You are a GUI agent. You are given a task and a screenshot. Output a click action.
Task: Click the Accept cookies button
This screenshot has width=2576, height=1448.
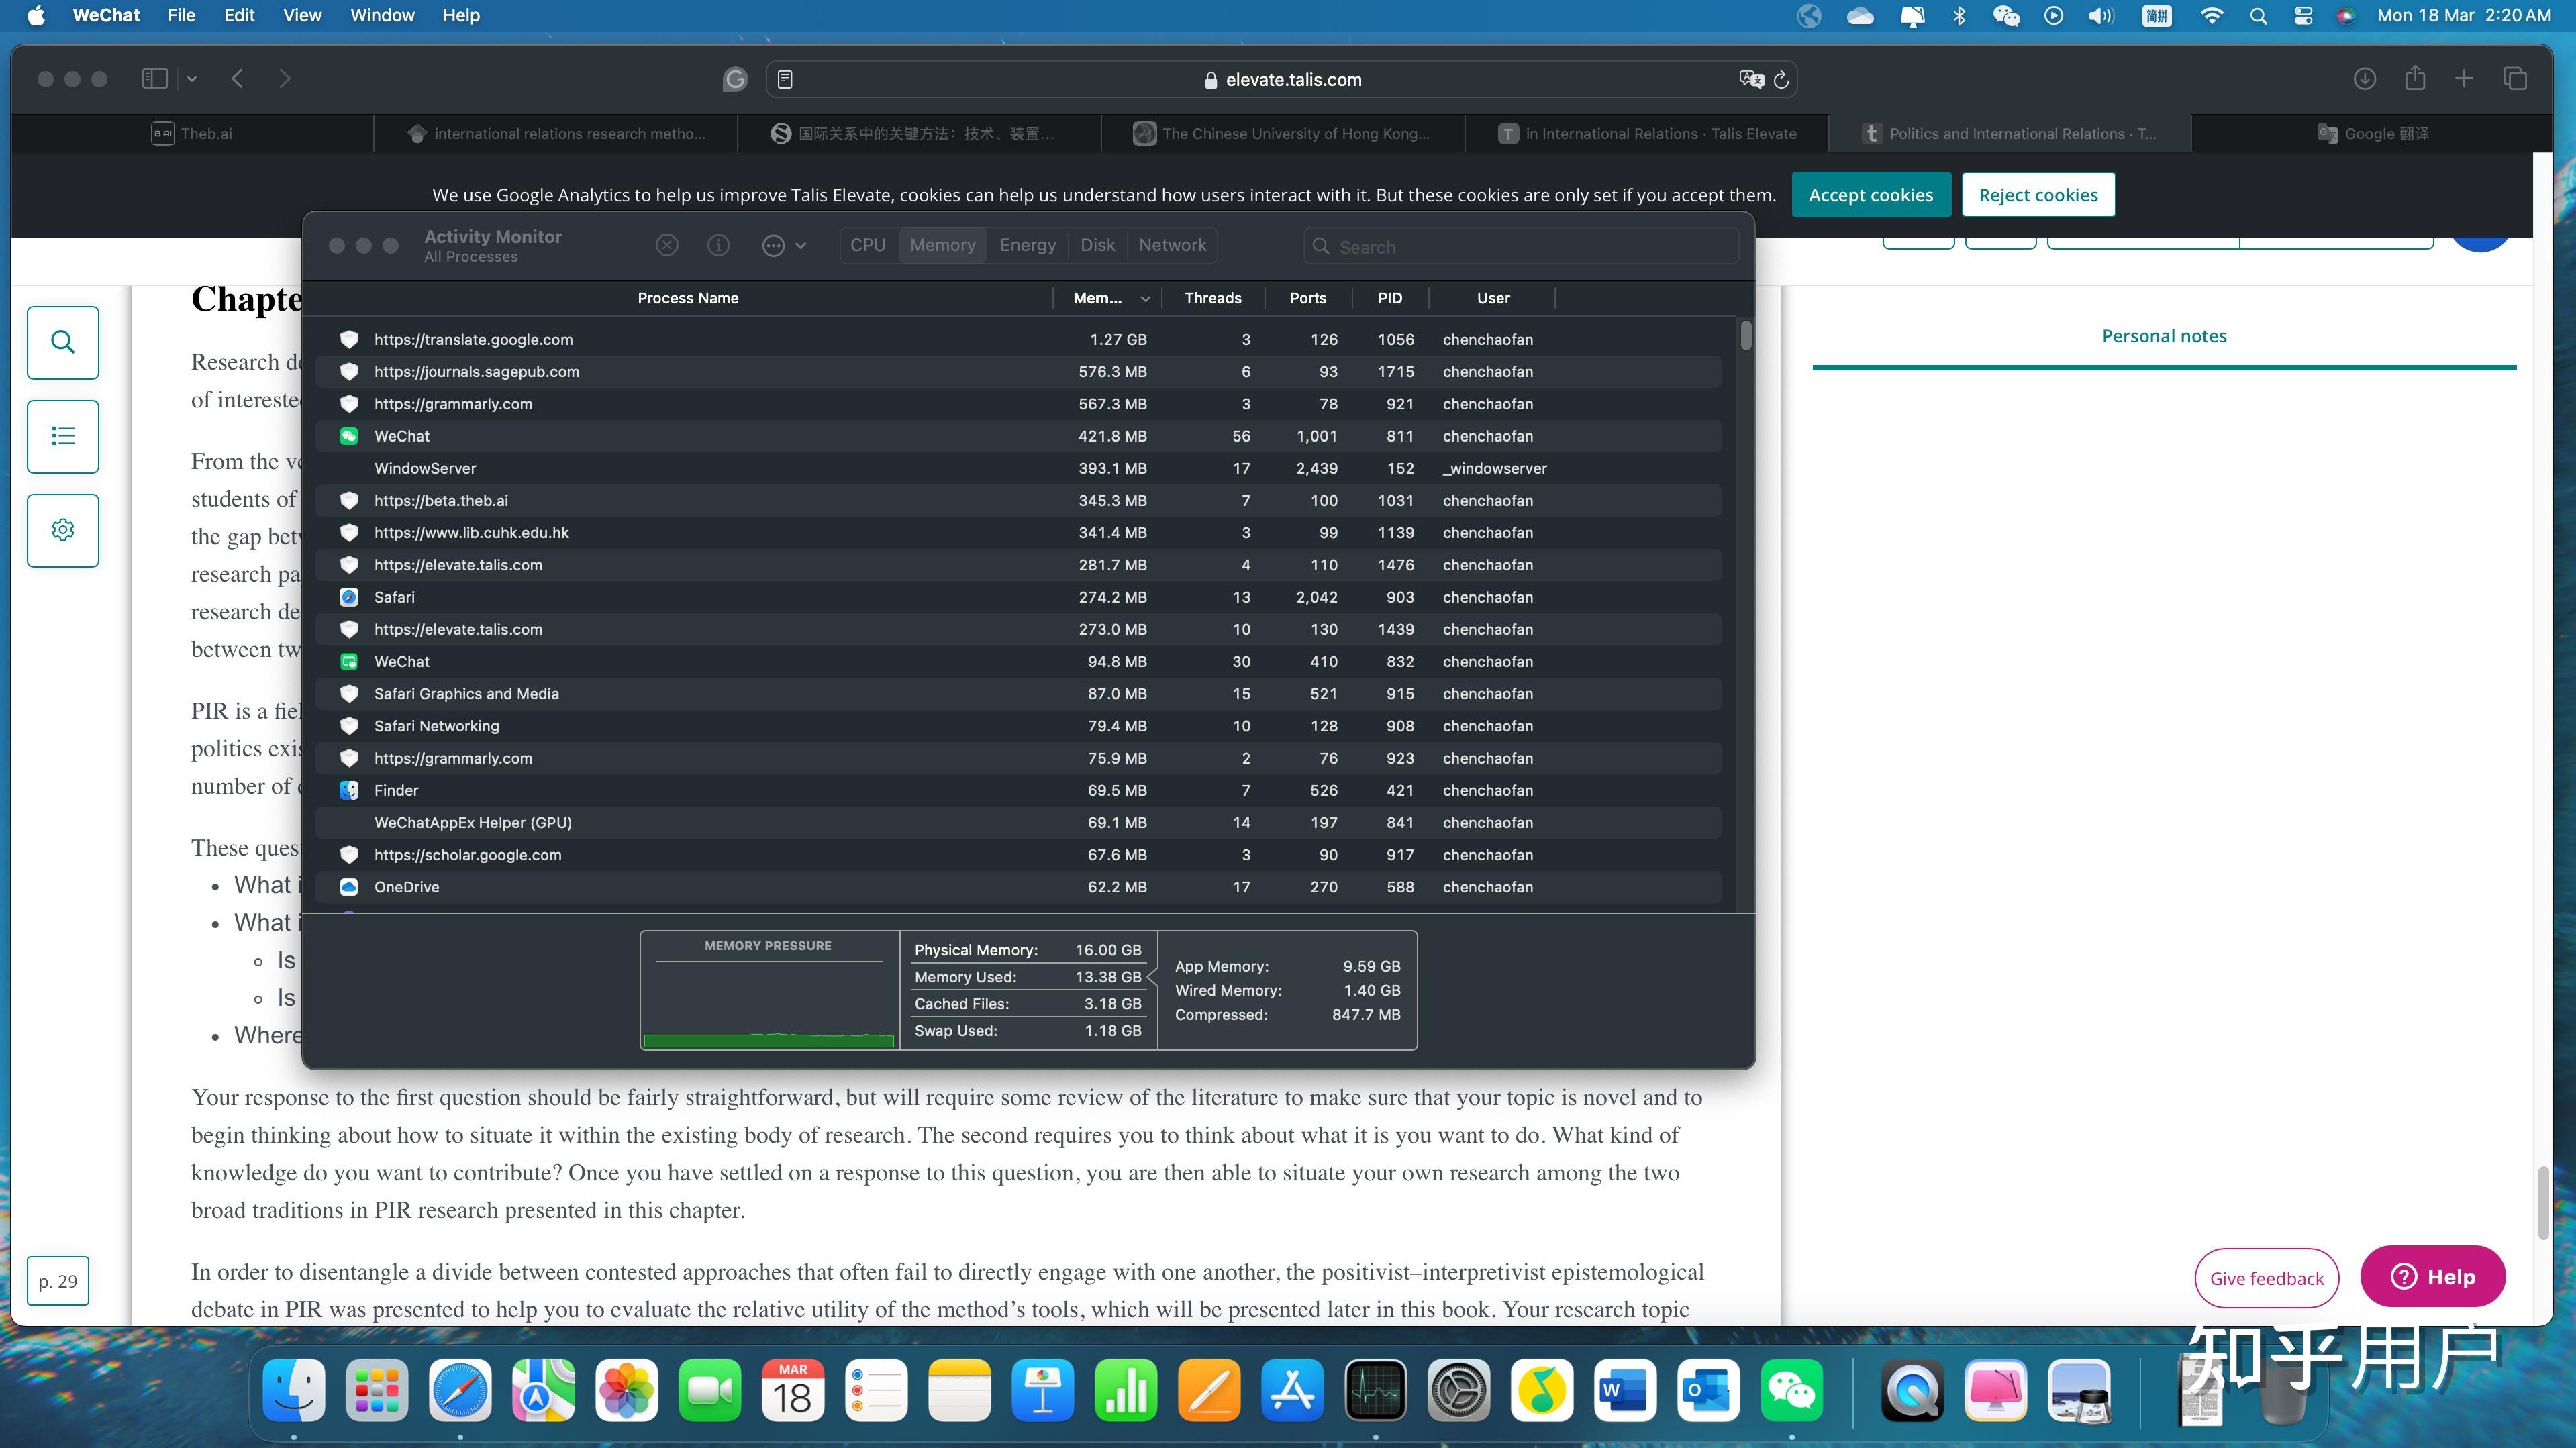[1870, 195]
